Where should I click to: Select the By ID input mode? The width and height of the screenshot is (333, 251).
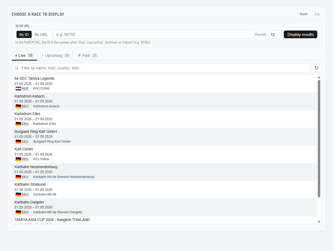(x=24, y=35)
